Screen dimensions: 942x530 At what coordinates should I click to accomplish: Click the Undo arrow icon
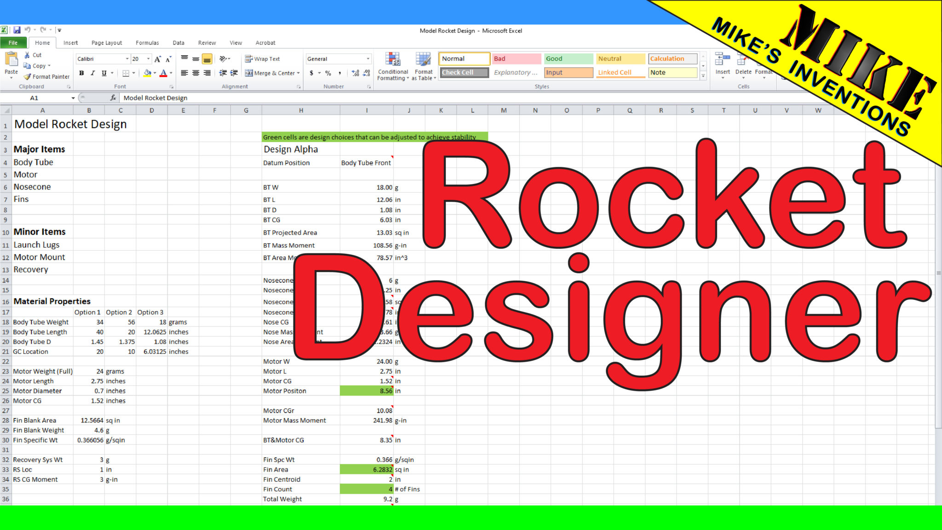(x=28, y=30)
